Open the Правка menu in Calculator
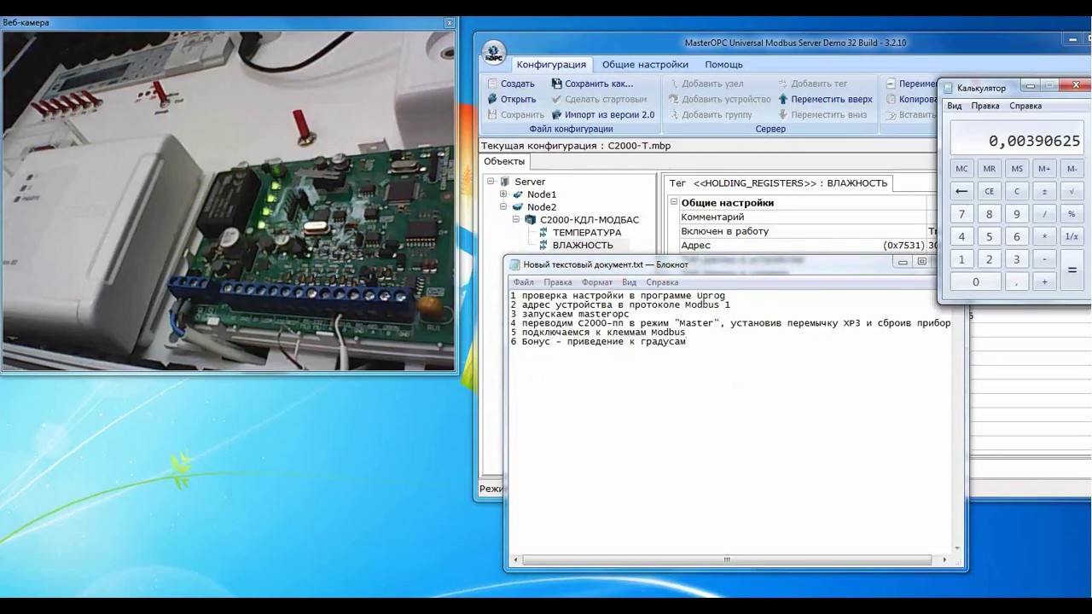The image size is (1092, 614). pos(985,106)
